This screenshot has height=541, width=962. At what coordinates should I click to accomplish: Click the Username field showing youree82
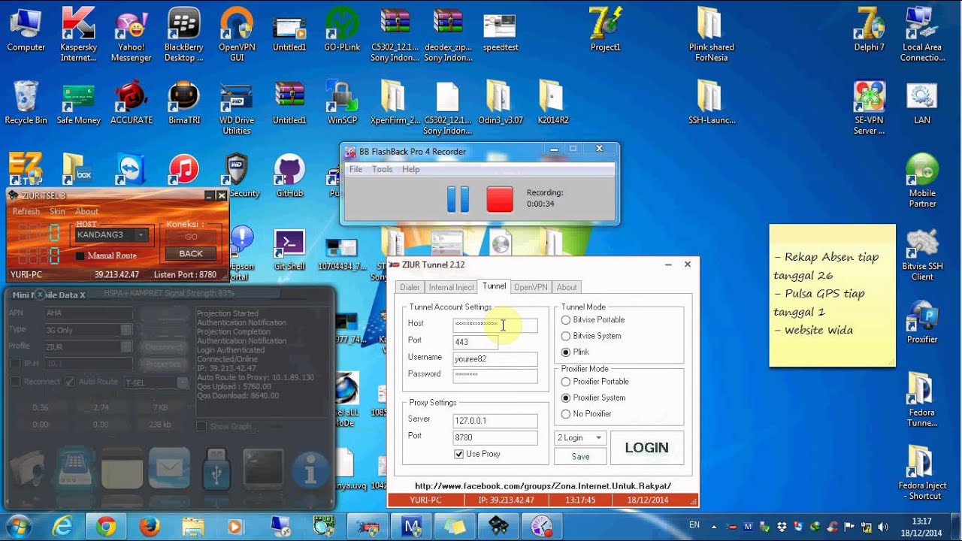pos(495,359)
